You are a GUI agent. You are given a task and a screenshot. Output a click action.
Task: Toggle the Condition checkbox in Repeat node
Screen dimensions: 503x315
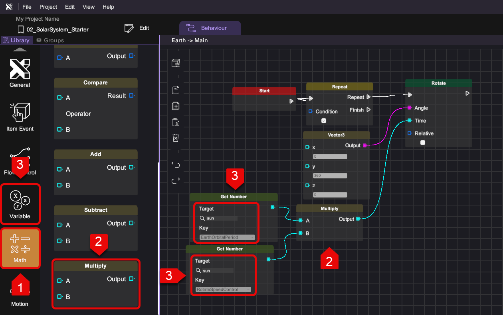(324, 121)
